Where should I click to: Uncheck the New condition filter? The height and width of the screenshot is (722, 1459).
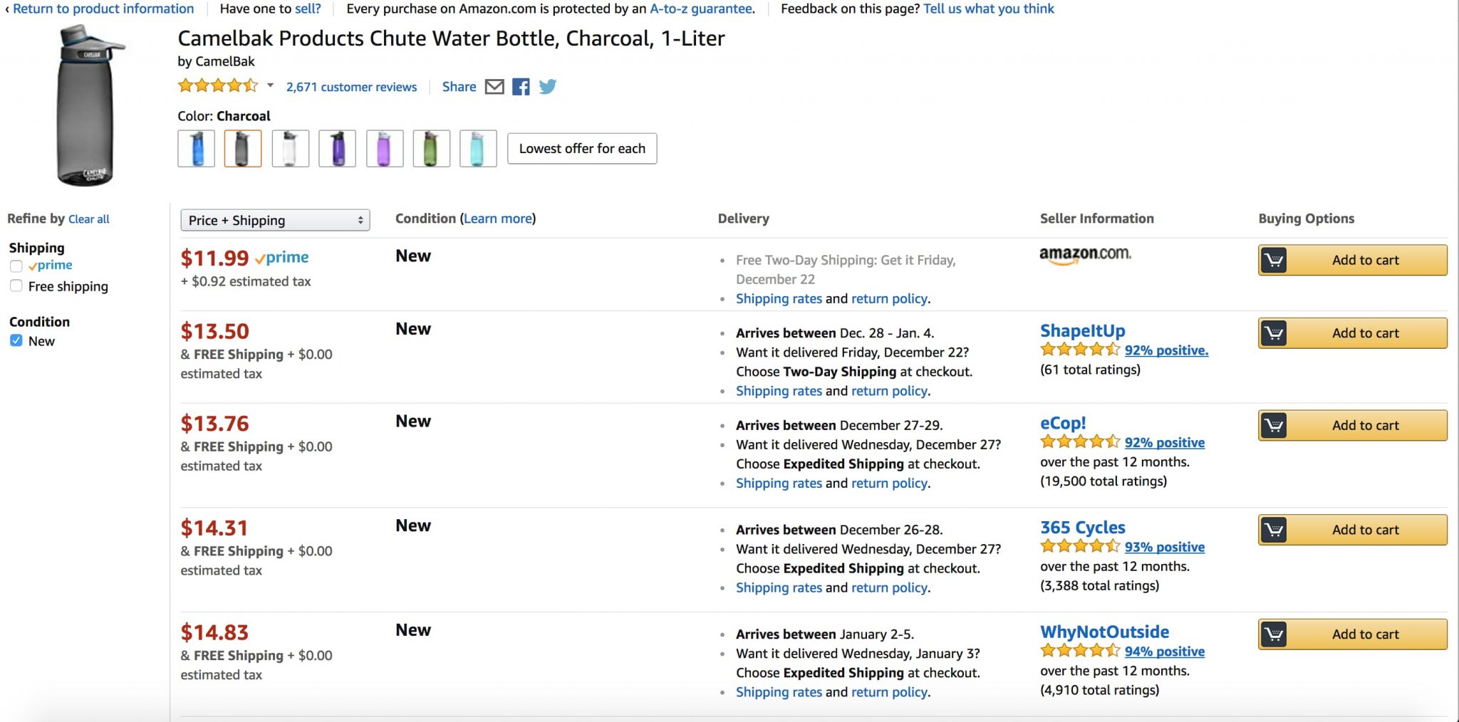click(x=16, y=341)
